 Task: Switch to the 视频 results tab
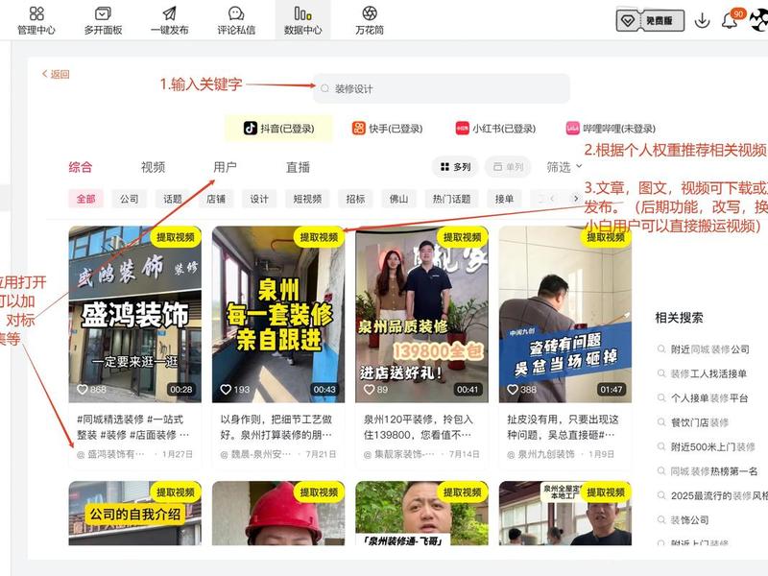pyautogui.click(x=153, y=167)
